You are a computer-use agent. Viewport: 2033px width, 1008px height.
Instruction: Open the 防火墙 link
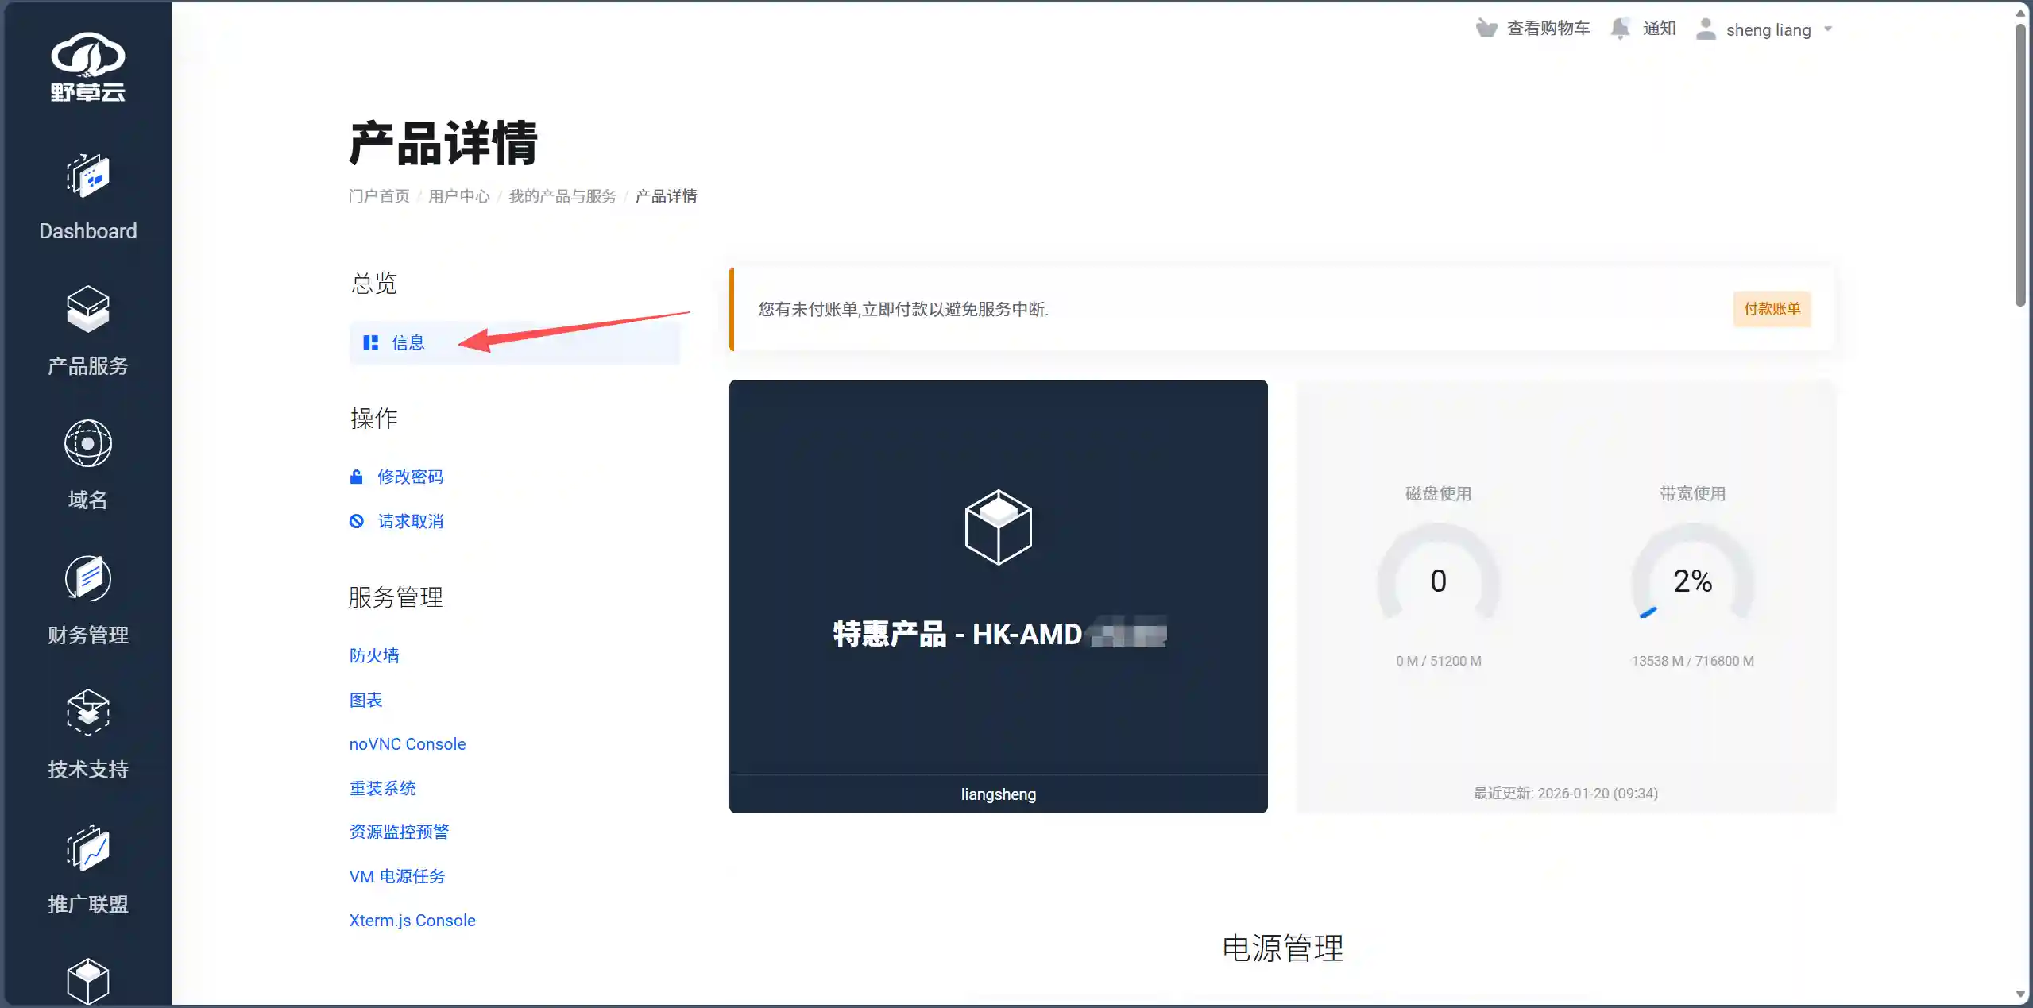(374, 655)
